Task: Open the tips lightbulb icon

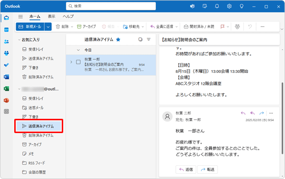Action: tap(242, 6)
